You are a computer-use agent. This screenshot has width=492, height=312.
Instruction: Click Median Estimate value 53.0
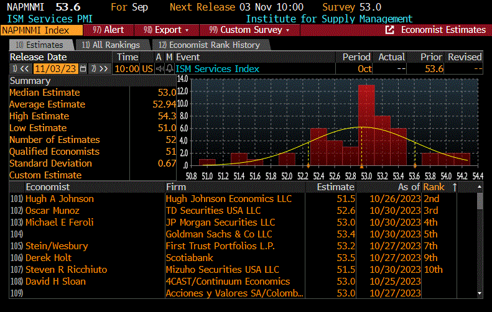coord(167,93)
